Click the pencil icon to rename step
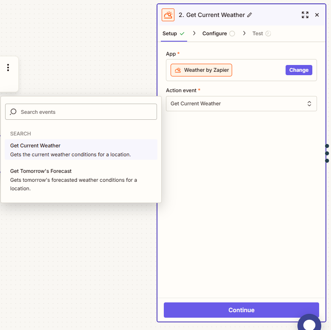Viewport: 331px width, 330px height. (x=250, y=15)
